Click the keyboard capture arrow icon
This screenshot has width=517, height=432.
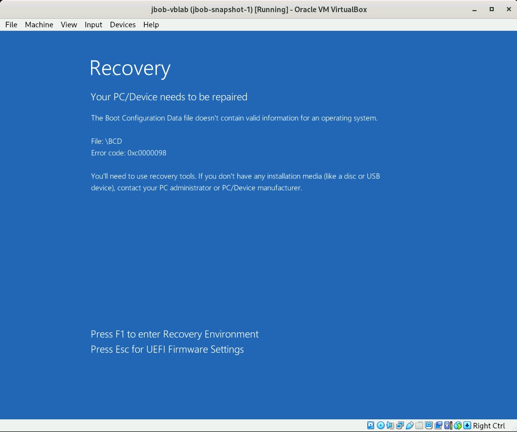point(467,425)
